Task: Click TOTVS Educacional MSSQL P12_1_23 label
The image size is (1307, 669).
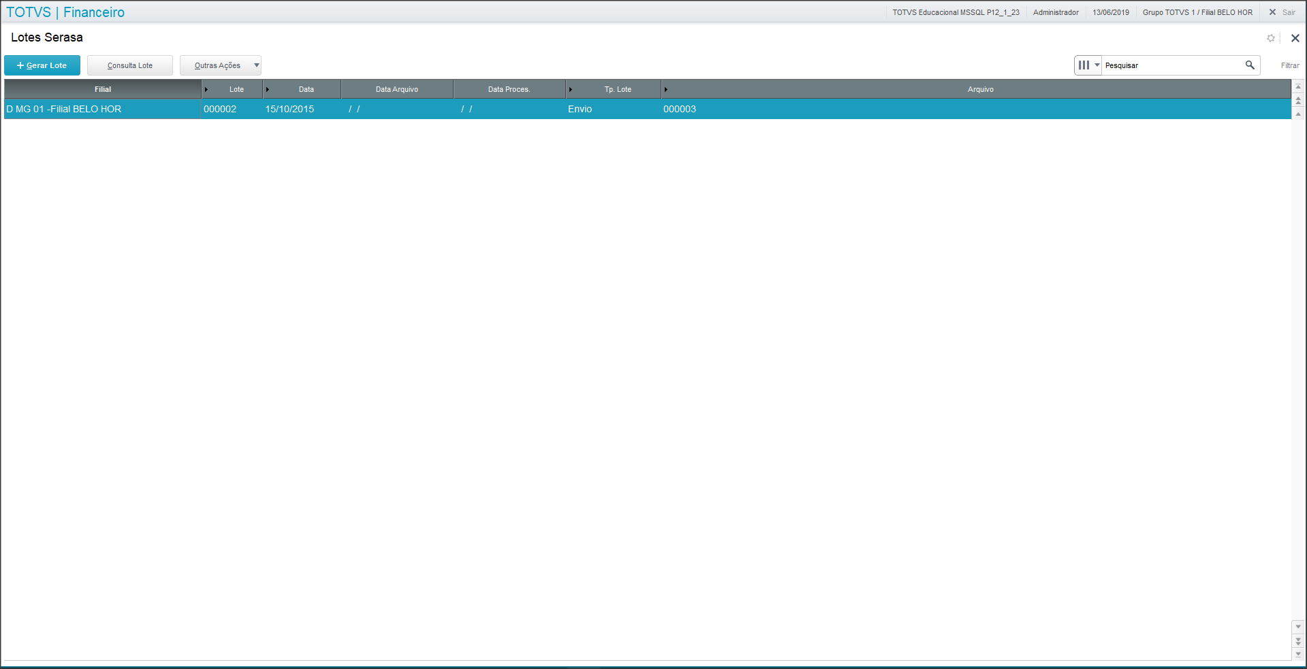Action: (956, 12)
